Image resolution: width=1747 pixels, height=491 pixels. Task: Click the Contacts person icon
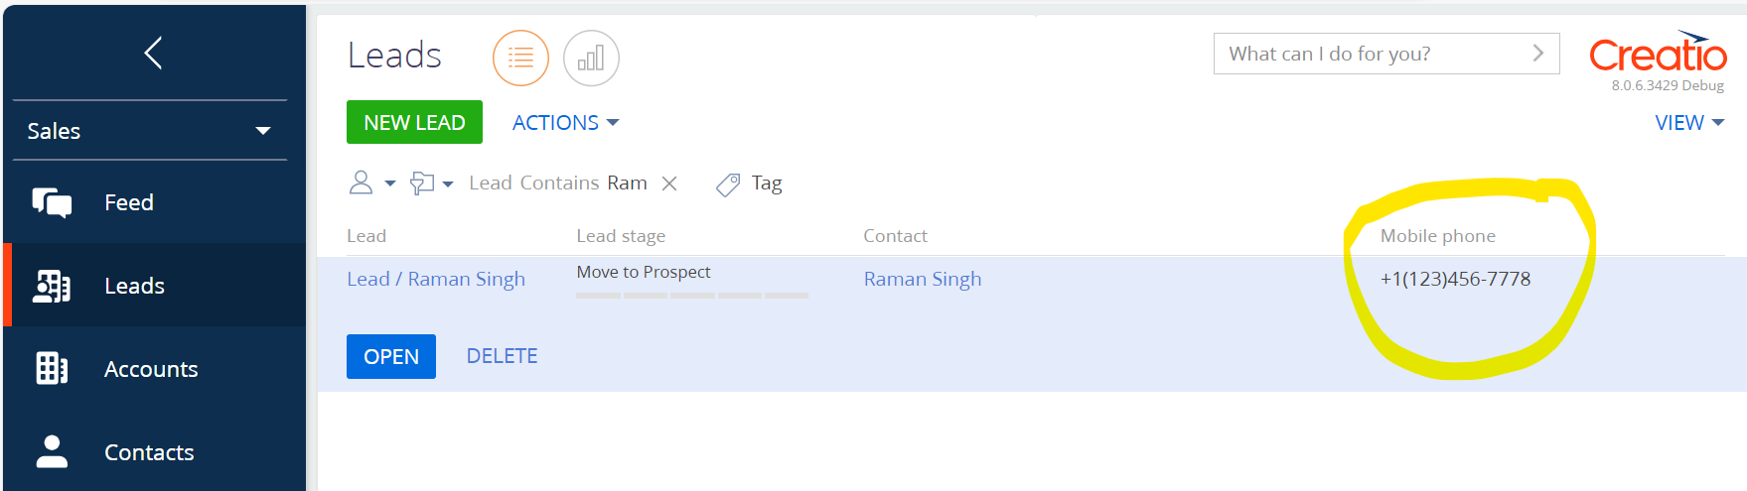[x=52, y=452]
